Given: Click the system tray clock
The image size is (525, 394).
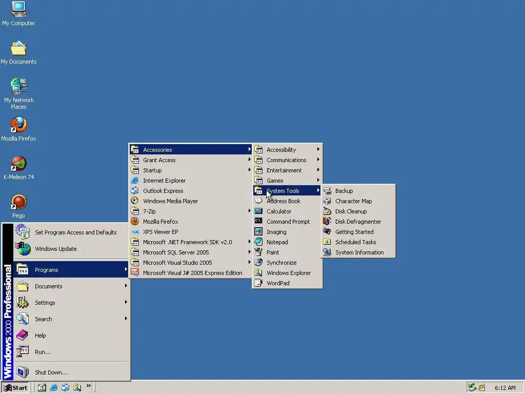Looking at the screenshot, I should click(505, 388).
